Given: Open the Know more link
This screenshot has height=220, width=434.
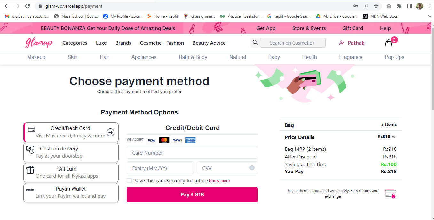Looking at the screenshot, I should (x=219, y=180).
